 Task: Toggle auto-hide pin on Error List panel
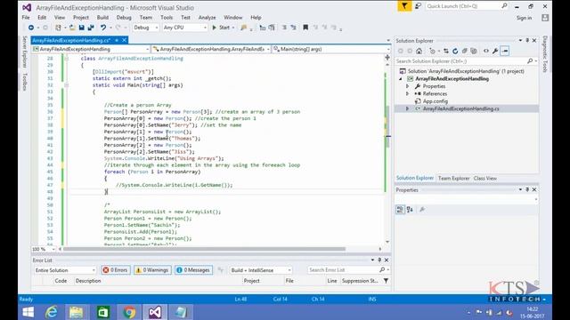pos(379,260)
